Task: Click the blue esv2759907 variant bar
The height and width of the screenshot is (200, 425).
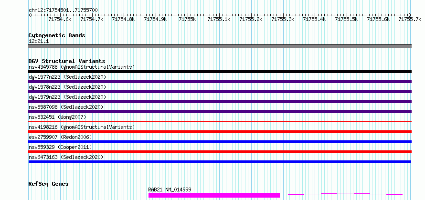Action: [220, 142]
